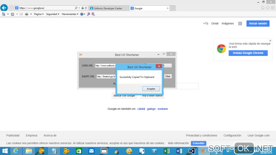Open the Google apps grid icon
This screenshot has width=276, height=155.
(x=240, y=24)
